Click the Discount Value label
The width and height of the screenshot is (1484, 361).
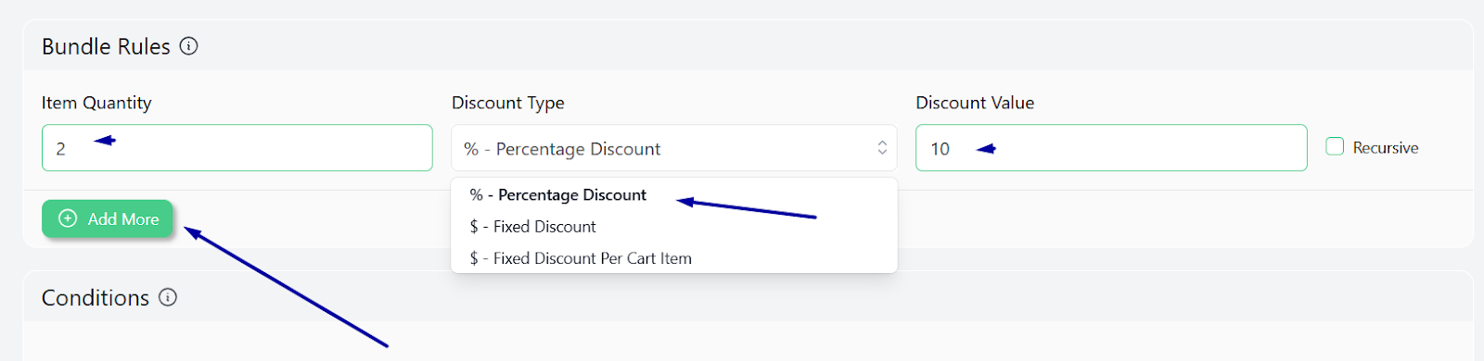tap(975, 103)
